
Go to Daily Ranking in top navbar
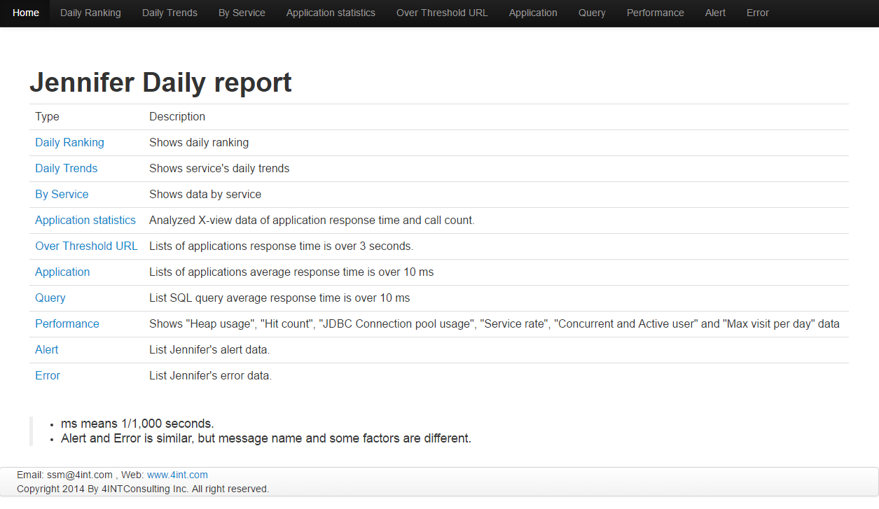(x=90, y=13)
